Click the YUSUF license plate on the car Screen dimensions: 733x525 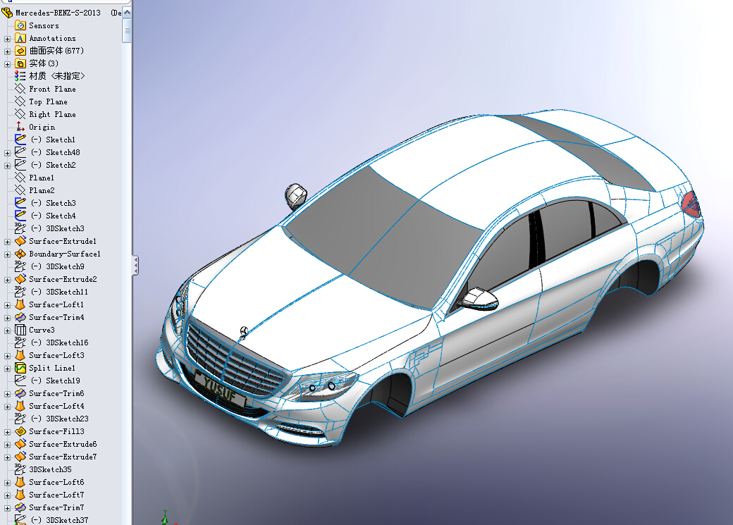[219, 389]
